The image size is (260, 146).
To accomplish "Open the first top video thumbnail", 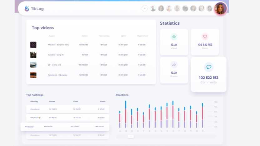I will (x=33, y=45).
